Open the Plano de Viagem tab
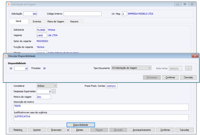 (x=55, y=21)
